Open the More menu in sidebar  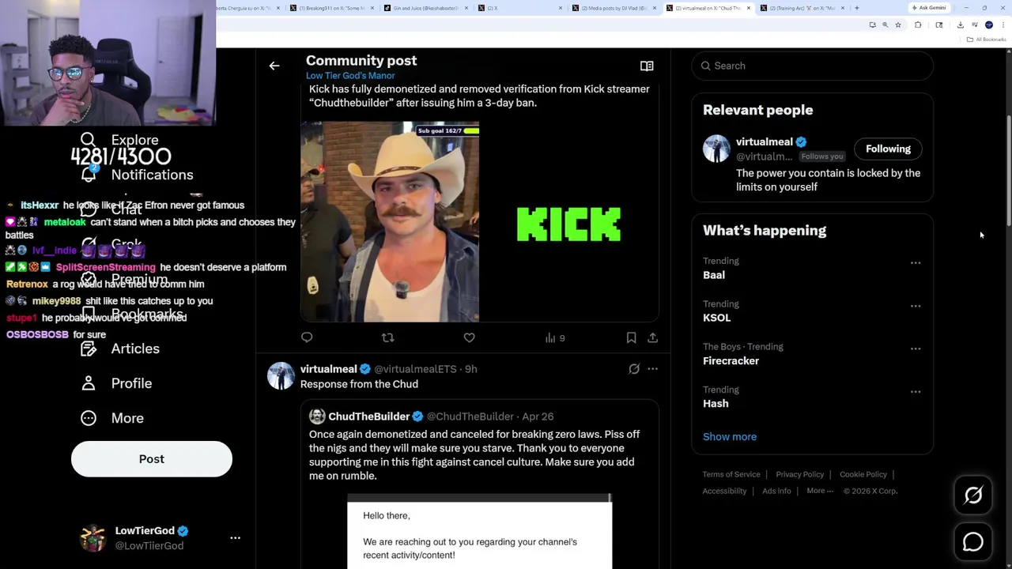coord(112,418)
